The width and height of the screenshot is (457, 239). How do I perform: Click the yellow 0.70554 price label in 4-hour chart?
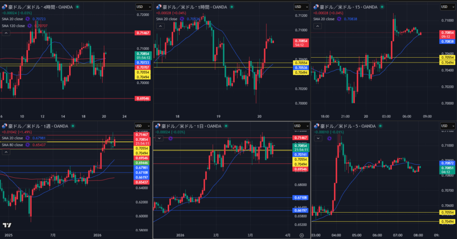point(142,72)
